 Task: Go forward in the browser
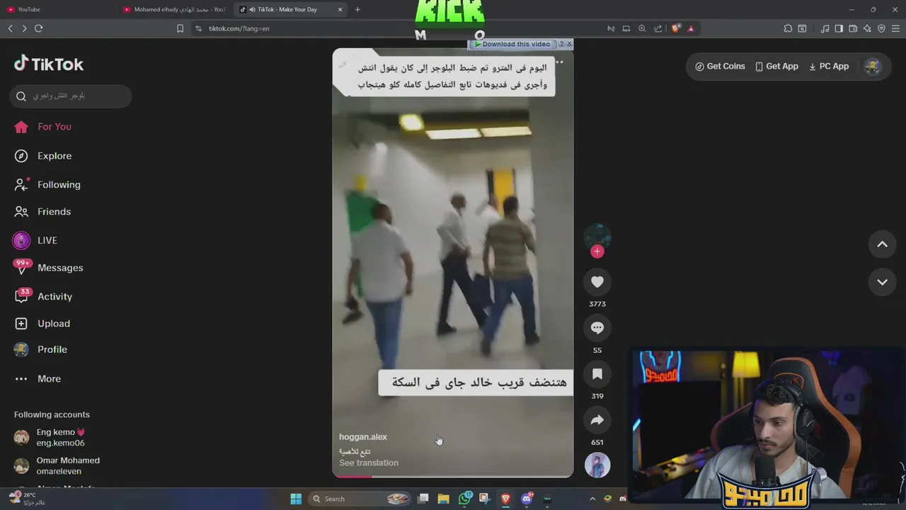(x=24, y=28)
